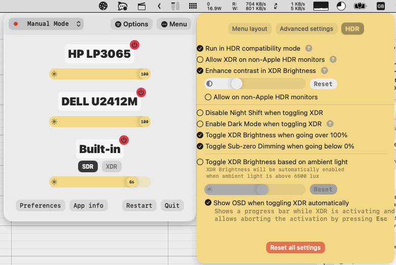Toggle XDR Brightness when going over 100%
Viewport: 396px width, 265px height.
[x=200, y=135]
